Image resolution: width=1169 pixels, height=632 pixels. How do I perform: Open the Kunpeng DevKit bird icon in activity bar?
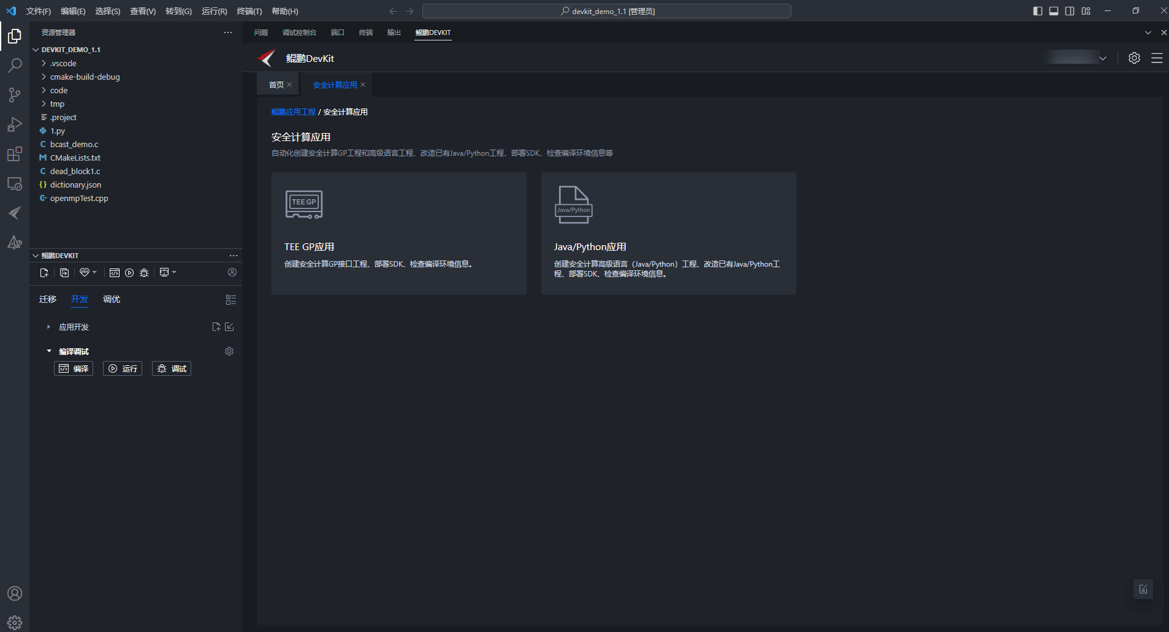point(15,213)
